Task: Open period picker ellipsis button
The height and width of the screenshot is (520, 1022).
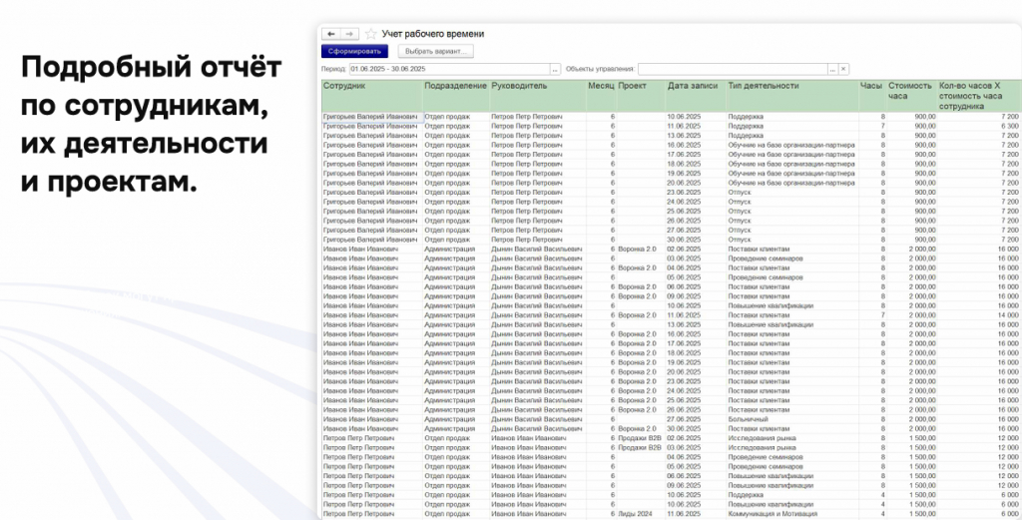Action: click(x=555, y=69)
